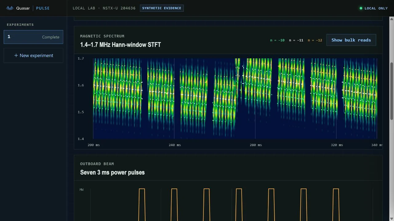Screen dimensions: 394x221
Task: Click the Seven 3 ms power pulses heading
Action: click(x=112, y=173)
